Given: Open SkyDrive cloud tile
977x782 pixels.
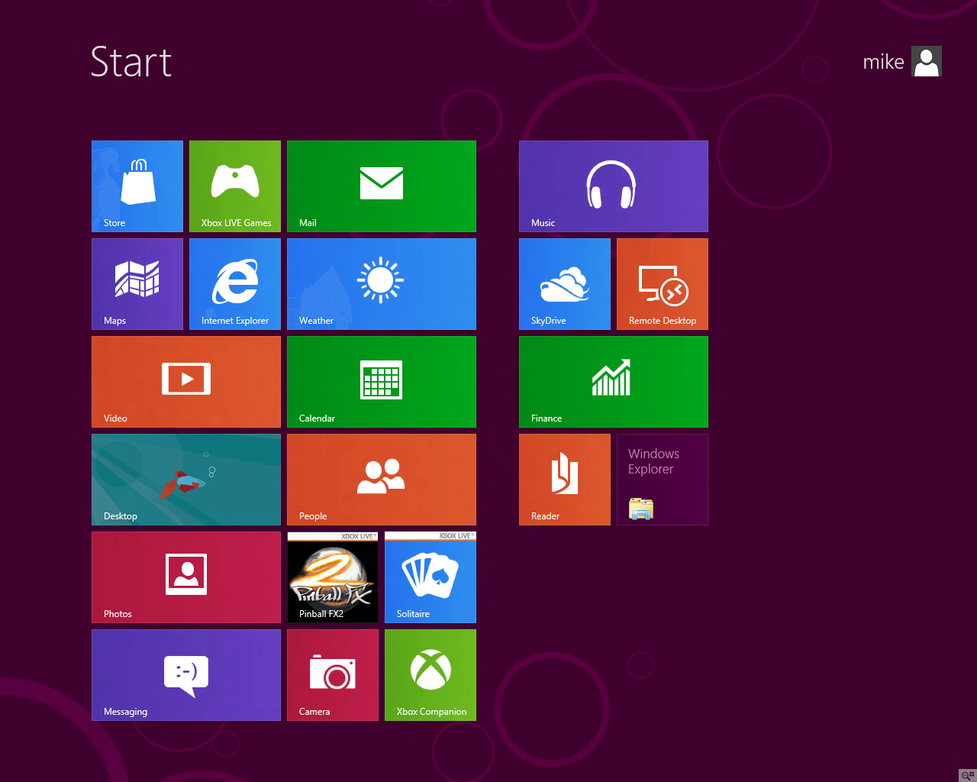Looking at the screenshot, I should point(565,283).
